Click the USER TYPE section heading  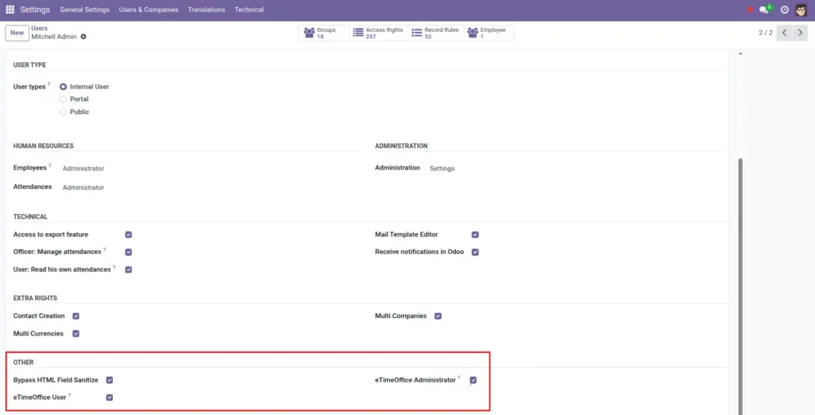pos(29,65)
